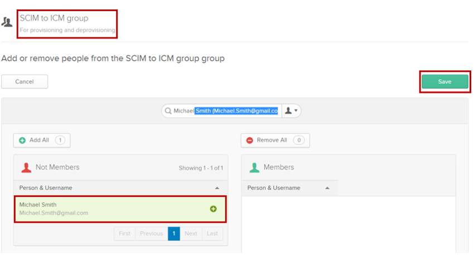Open the person filter dropdown beside search

[292, 111]
